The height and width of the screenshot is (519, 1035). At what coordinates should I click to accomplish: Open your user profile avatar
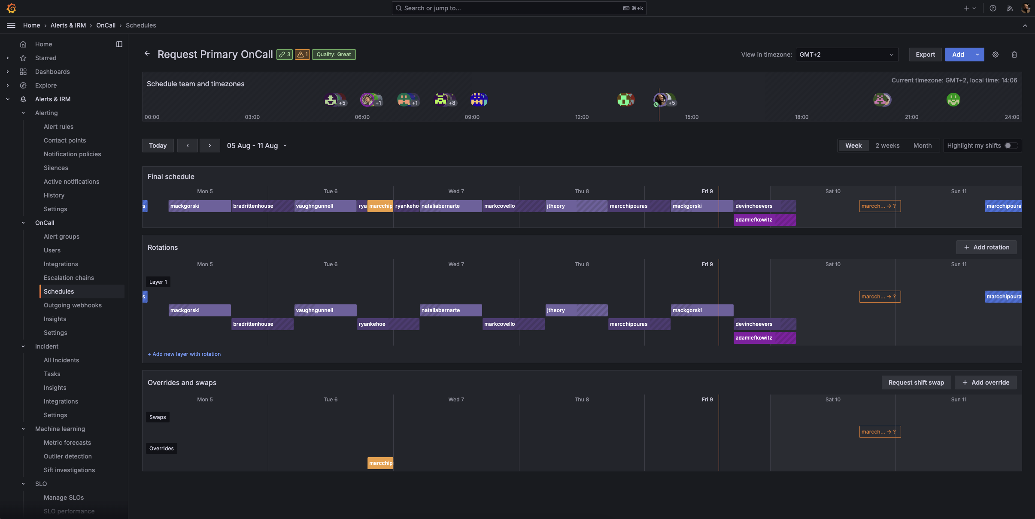click(1026, 8)
